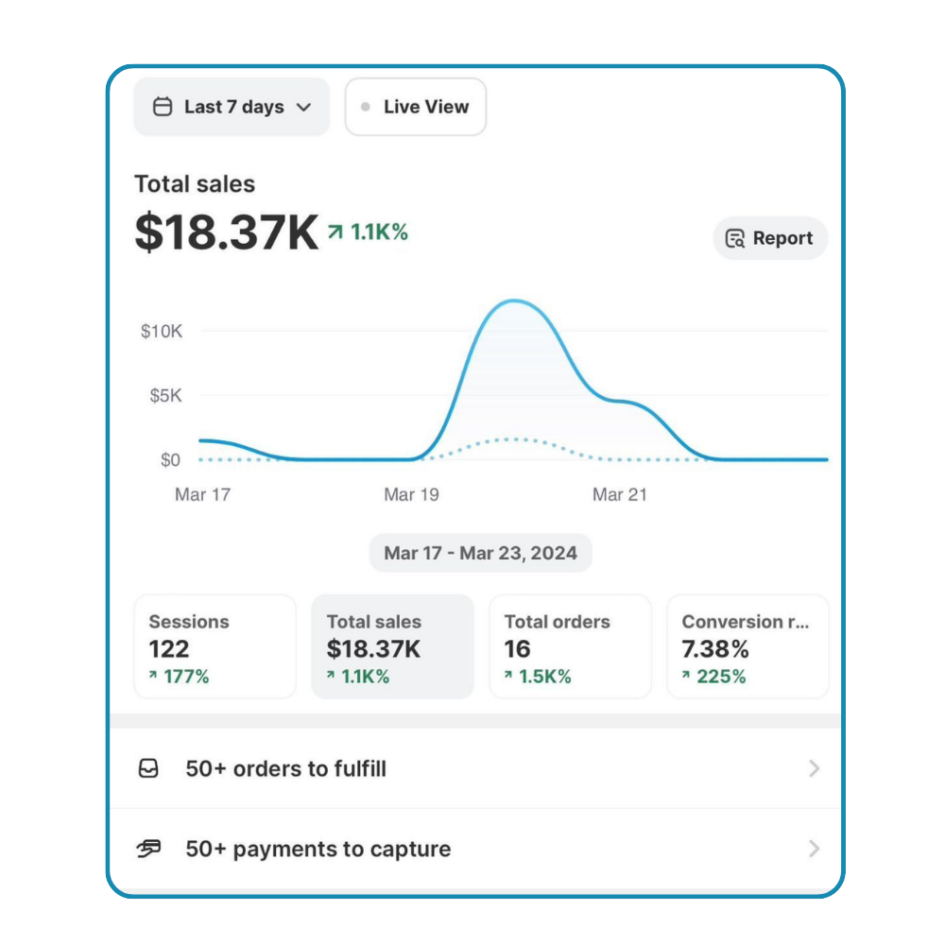Click the calendar icon beside Last 7 days
Viewport: 945px width, 945px height.
pyautogui.click(x=163, y=107)
